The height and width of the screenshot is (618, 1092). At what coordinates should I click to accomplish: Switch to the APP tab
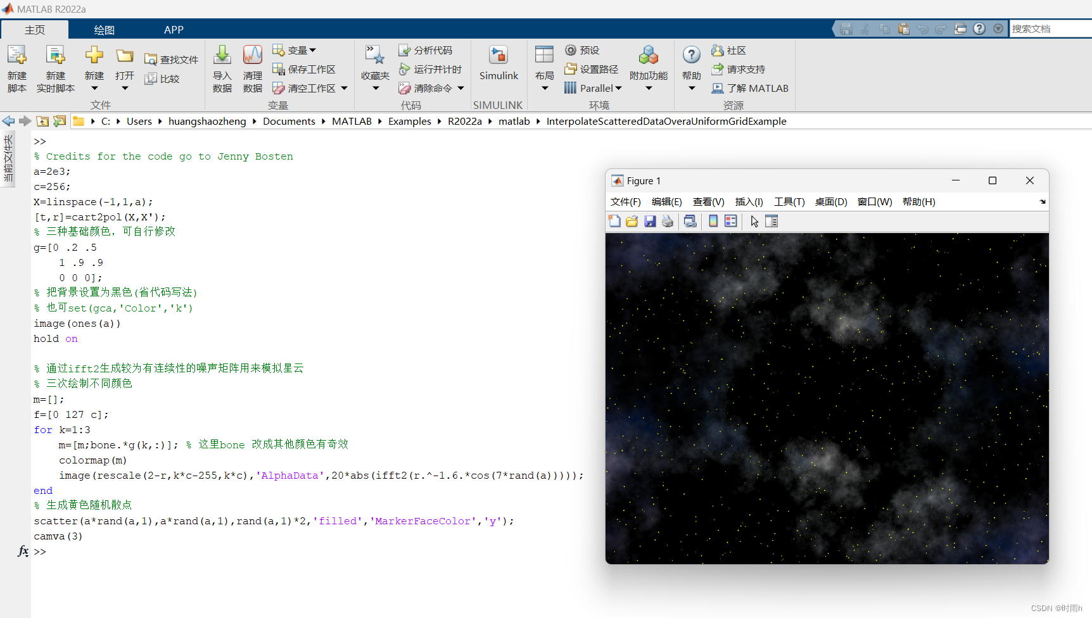[x=174, y=30]
